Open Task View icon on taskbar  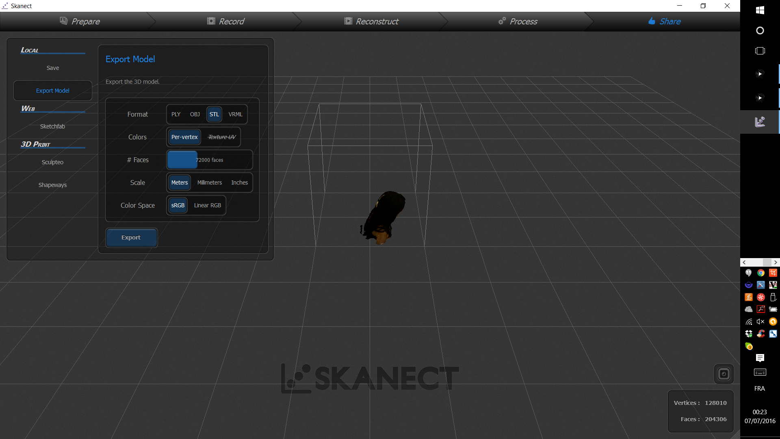[x=760, y=51]
